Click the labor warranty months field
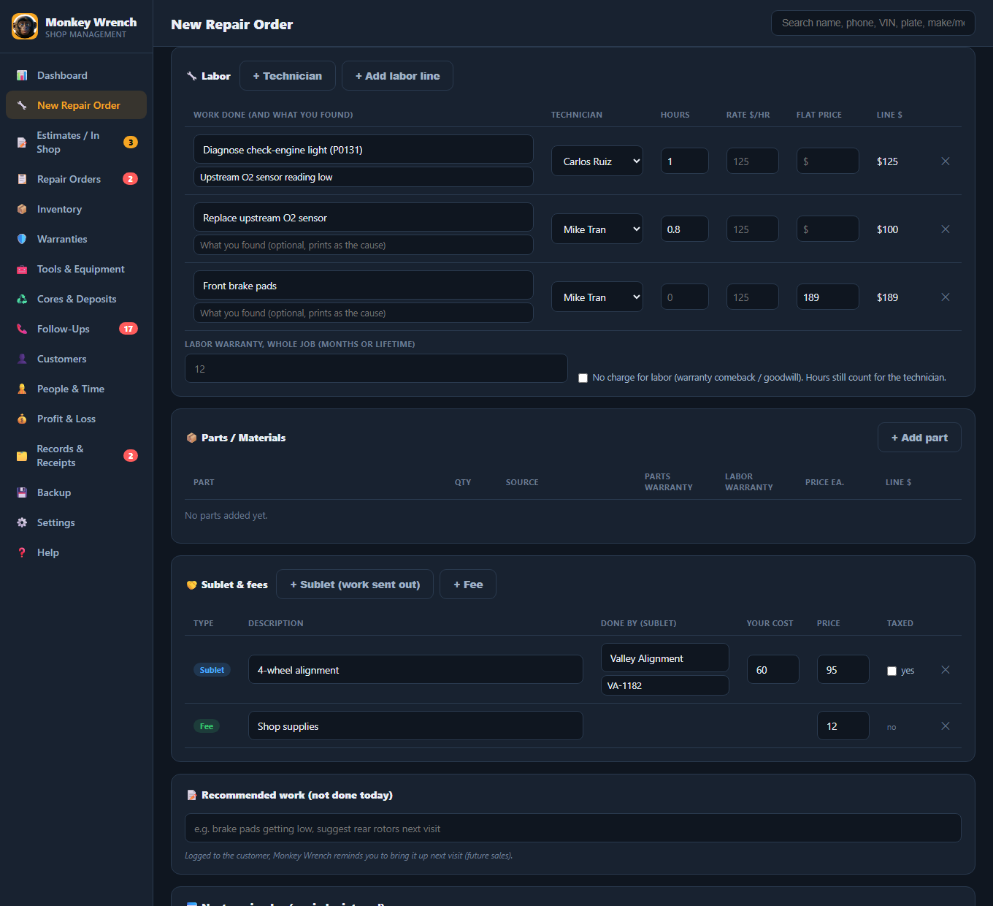 click(x=376, y=369)
